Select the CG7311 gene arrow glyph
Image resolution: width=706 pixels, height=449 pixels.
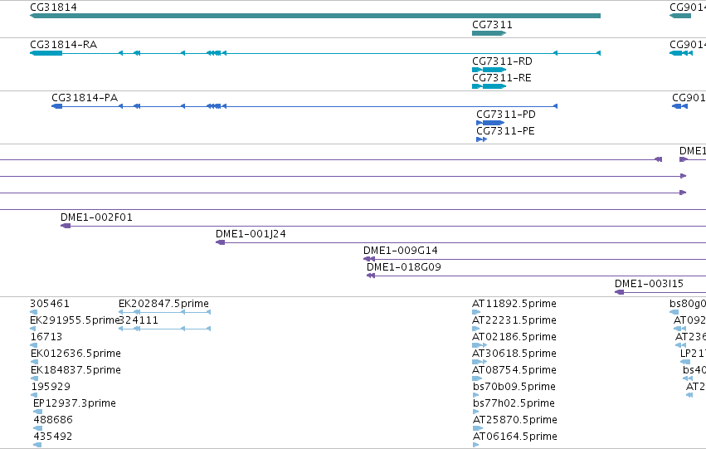click(489, 33)
